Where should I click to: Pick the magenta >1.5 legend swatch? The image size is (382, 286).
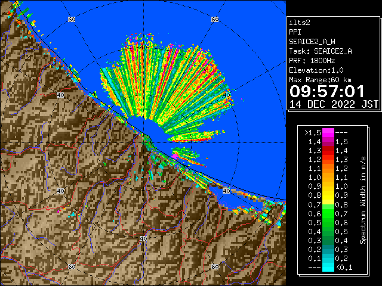point(328,133)
